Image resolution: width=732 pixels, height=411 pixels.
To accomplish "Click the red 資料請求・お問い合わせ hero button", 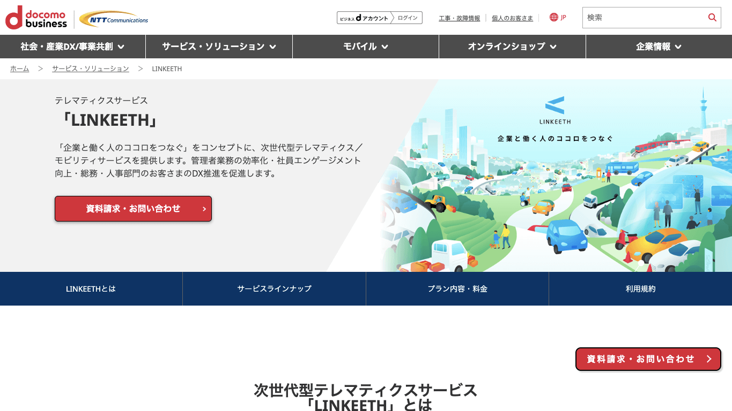I will point(133,209).
